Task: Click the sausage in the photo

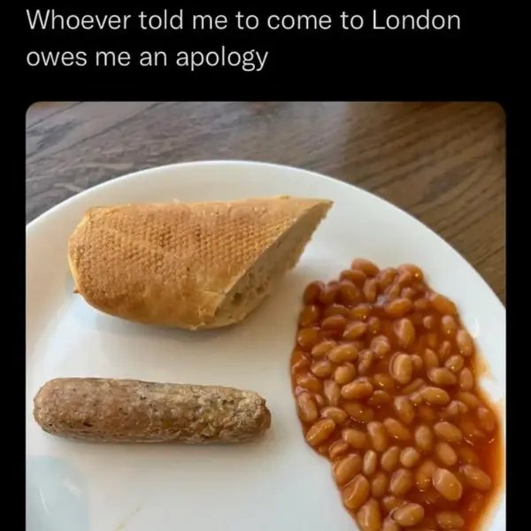Action: (x=150, y=410)
